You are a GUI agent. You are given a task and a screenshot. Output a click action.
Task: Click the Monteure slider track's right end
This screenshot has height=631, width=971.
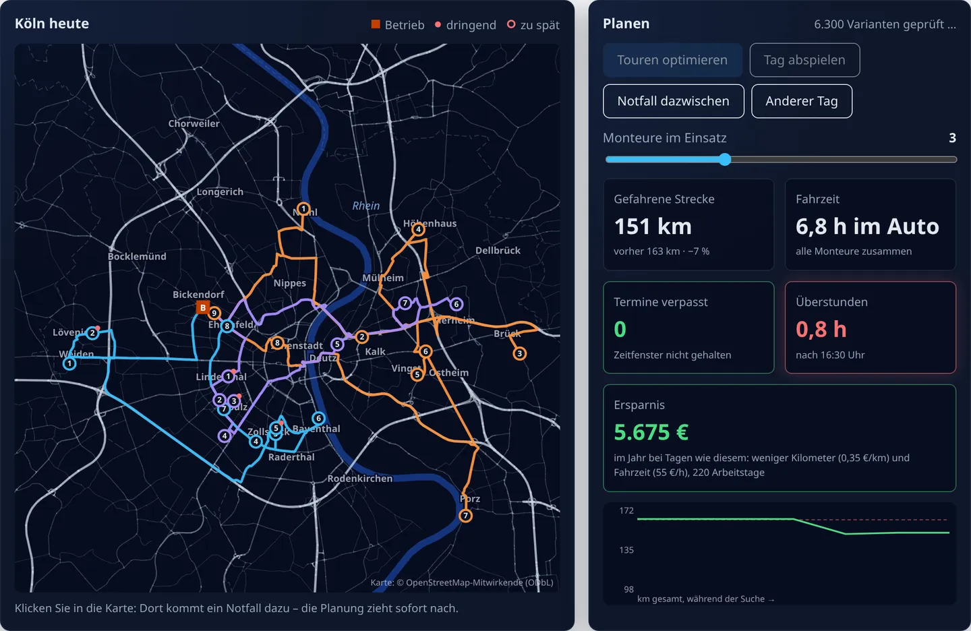tap(953, 160)
